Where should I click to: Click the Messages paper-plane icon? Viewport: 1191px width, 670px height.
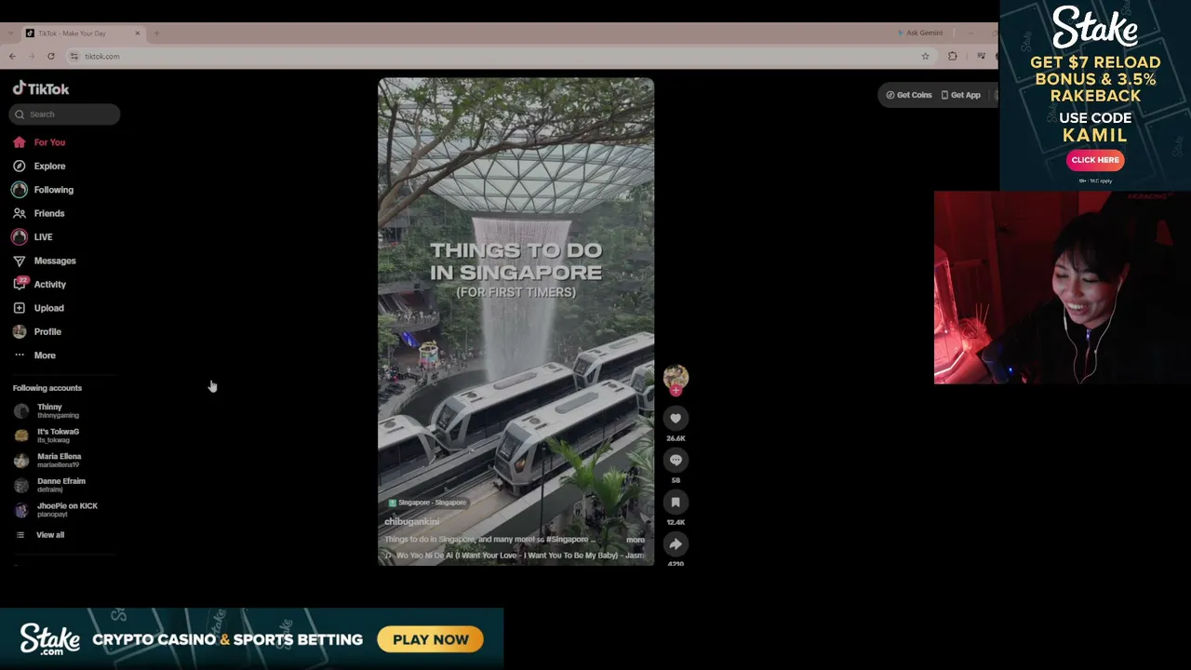point(20,261)
